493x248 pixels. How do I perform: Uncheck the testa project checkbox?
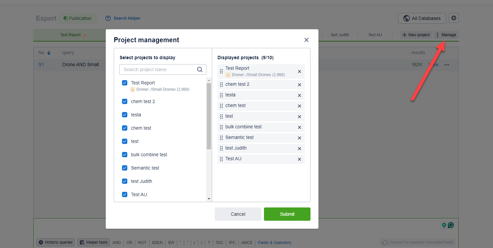point(125,115)
